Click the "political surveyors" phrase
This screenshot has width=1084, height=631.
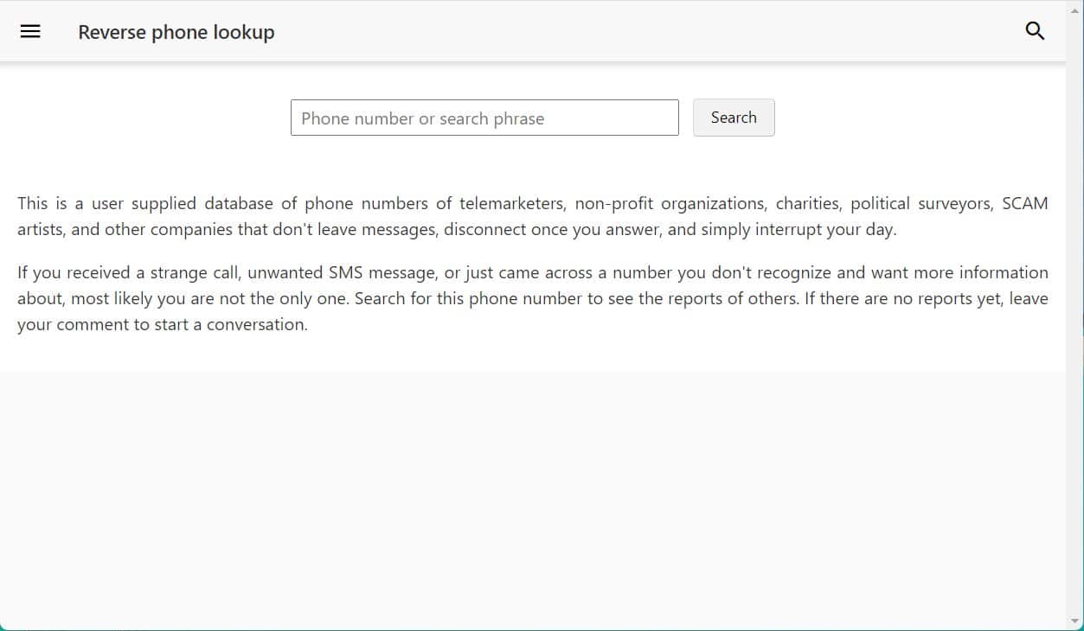[x=921, y=204]
